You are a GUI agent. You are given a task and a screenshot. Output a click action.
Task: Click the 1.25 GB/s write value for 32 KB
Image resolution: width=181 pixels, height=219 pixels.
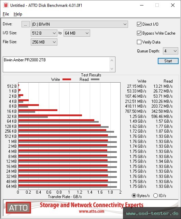tap(138, 116)
